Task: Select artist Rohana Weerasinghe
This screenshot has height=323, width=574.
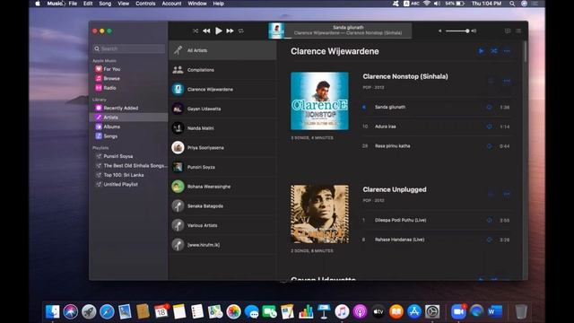Action: tap(222, 187)
